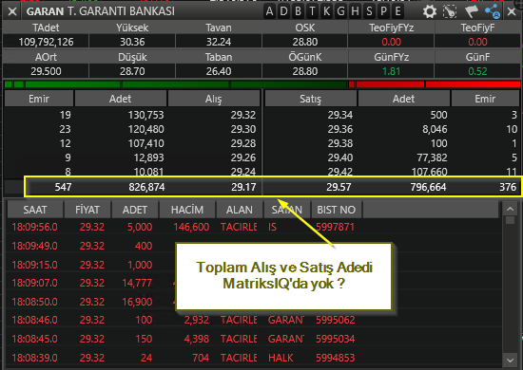The width and height of the screenshot is (523, 370).
Task: Click the H letter button
Action: pos(356,11)
